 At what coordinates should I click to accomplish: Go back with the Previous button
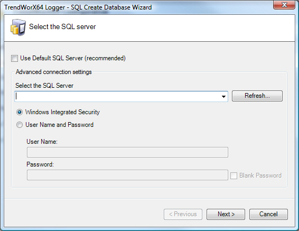(183, 214)
